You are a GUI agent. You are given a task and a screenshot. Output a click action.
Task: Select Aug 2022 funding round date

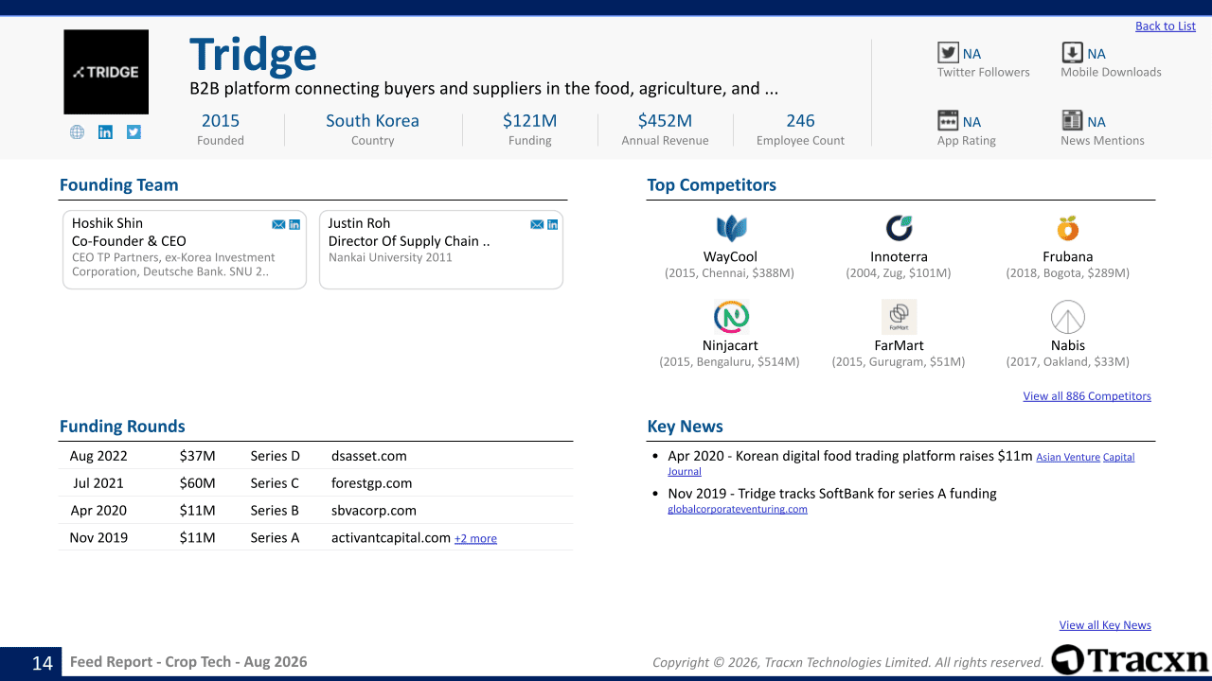pyautogui.click(x=98, y=456)
